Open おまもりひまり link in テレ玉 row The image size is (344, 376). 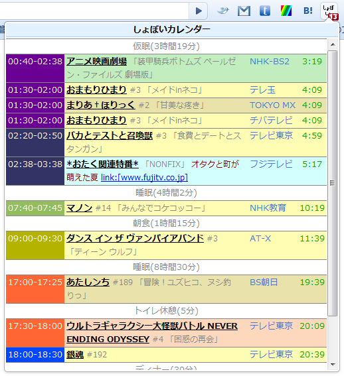point(96,90)
